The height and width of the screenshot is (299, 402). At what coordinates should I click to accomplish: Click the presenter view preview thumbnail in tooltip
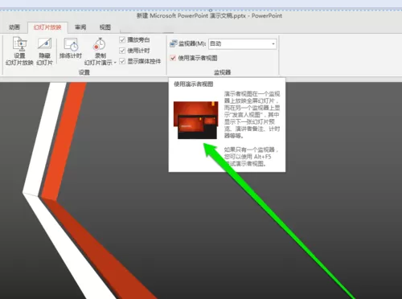coord(195,120)
